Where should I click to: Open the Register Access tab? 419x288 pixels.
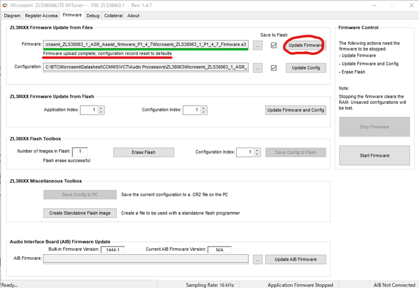point(42,16)
